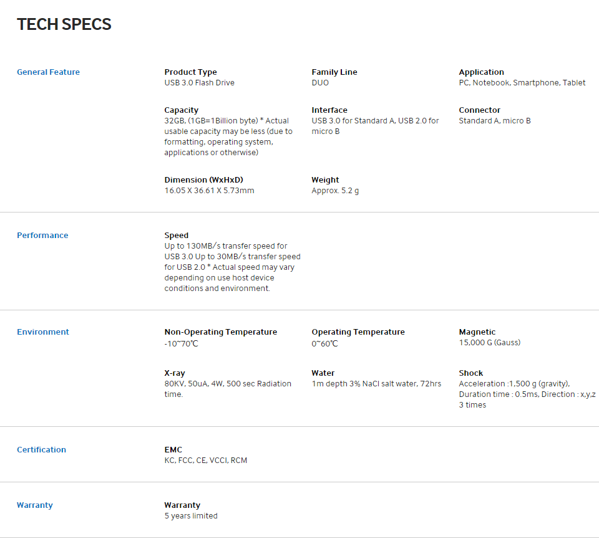The image size is (599, 554).
Task: Click the Family Line heading
Action: pos(334,72)
